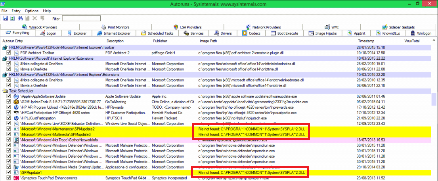Disable the SPMupdate2 scheduled task checkbox
This screenshot has height=181, width=438.
tap(9, 129)
